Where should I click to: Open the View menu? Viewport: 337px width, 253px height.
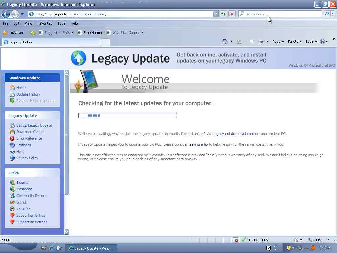pyautogui.click(x=28, y=23)
